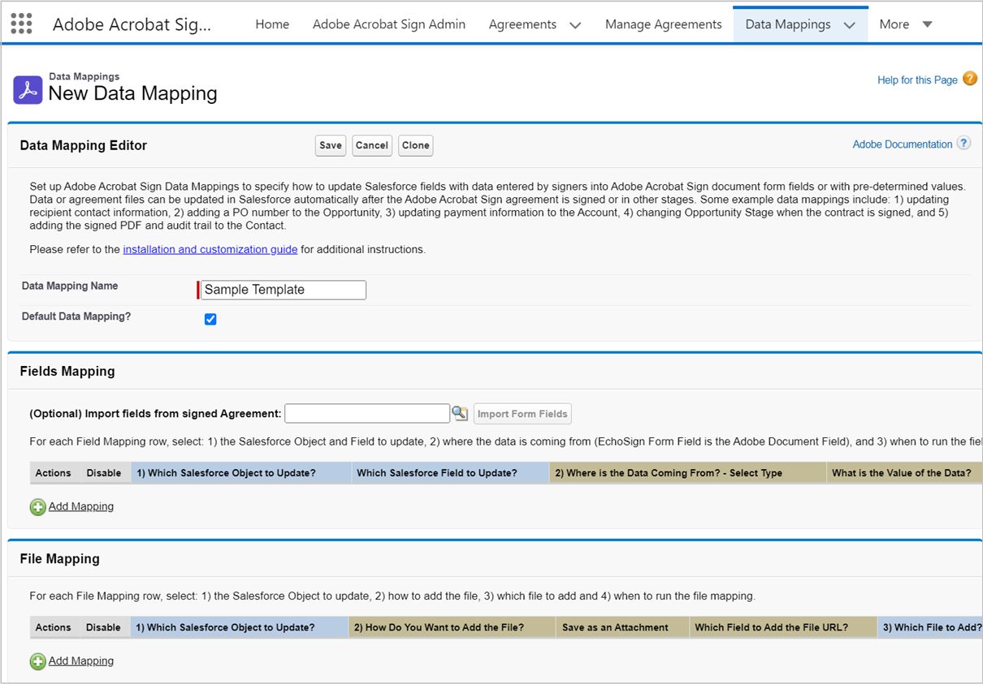Viewport: 983px width, 684px height.
Task: Expand the Data Mappings tab chevron
Action: pos(849,25)
